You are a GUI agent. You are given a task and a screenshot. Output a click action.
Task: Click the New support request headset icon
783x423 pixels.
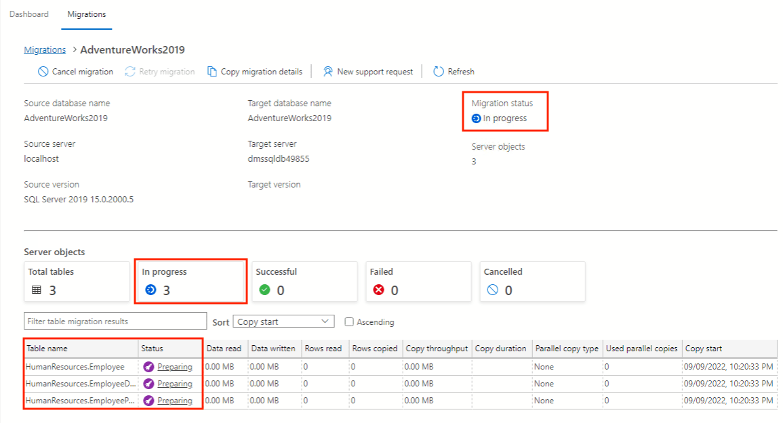pos(327,71)
